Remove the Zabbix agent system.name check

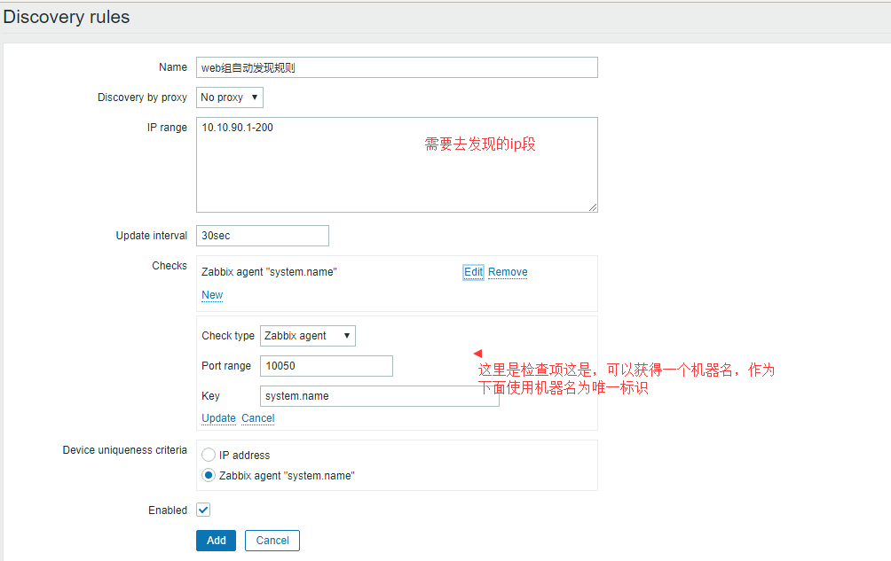tap(508, 272)
